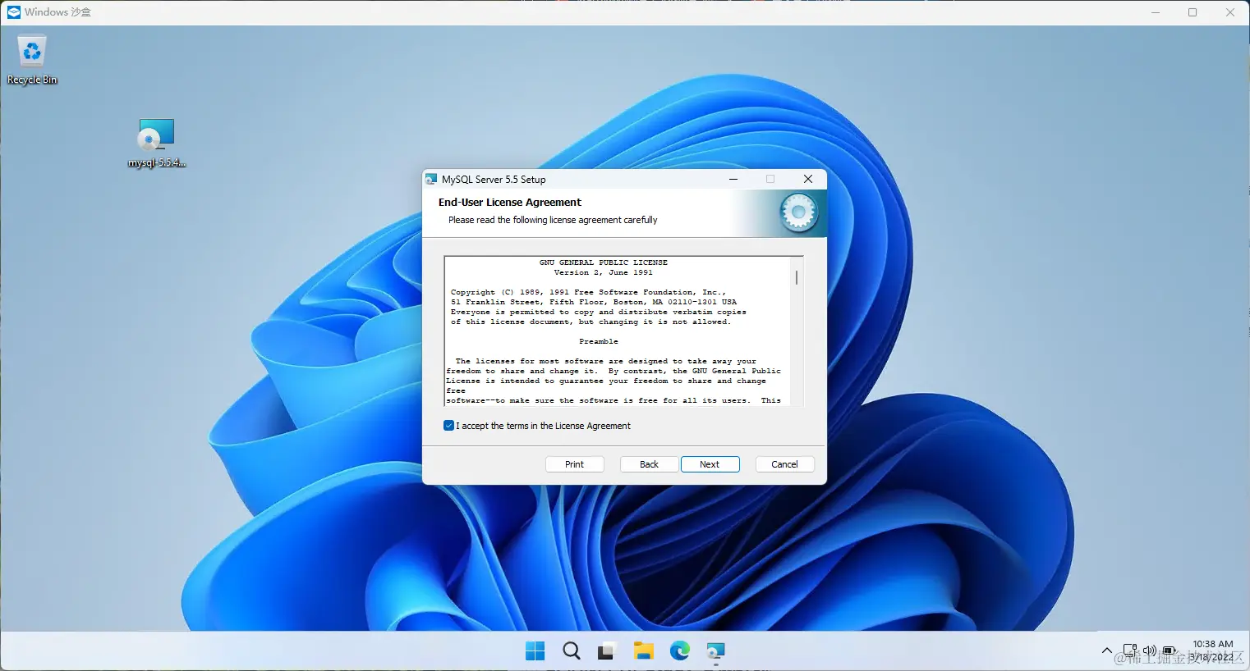
Task: Launch Microsoft Edge from taskbar
Action: [x=679, y=651]
